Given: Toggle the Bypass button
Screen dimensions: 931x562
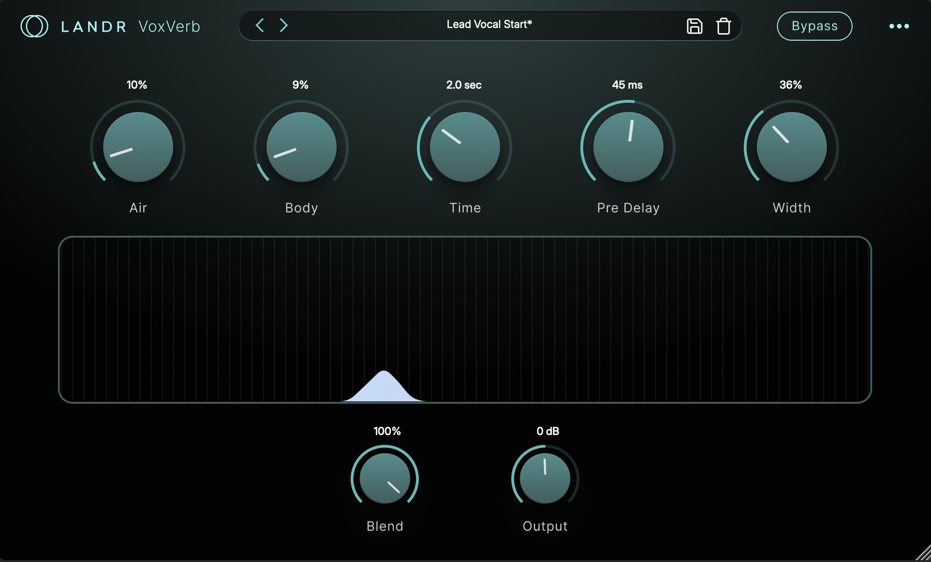Looking at the screenshot, I should [x=814, y=26].
